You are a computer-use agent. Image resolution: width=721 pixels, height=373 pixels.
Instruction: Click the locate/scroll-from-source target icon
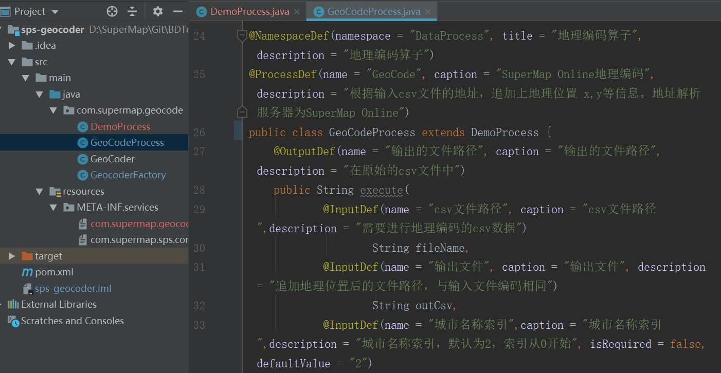tap(112, 11)
